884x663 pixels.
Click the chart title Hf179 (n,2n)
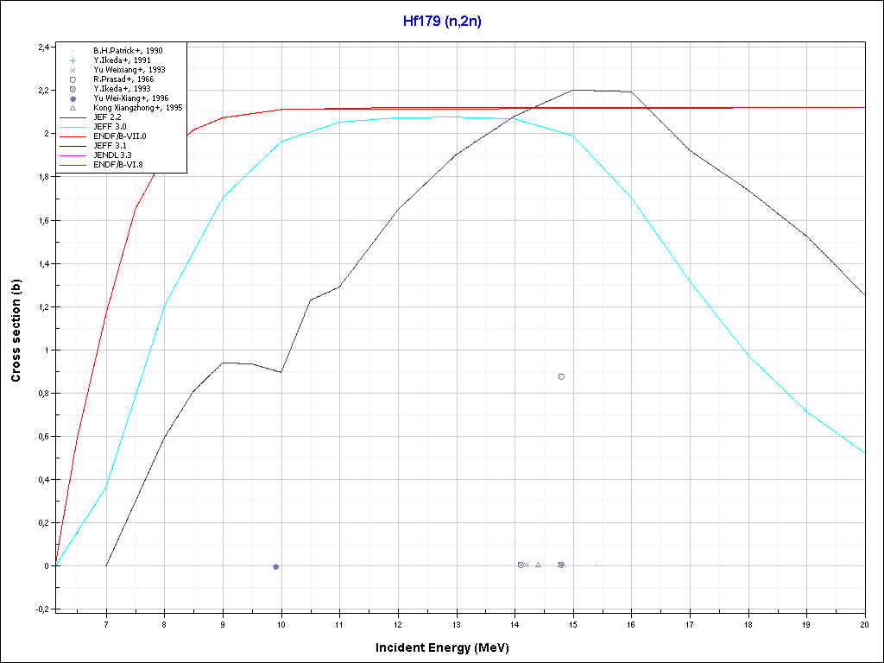442,22
